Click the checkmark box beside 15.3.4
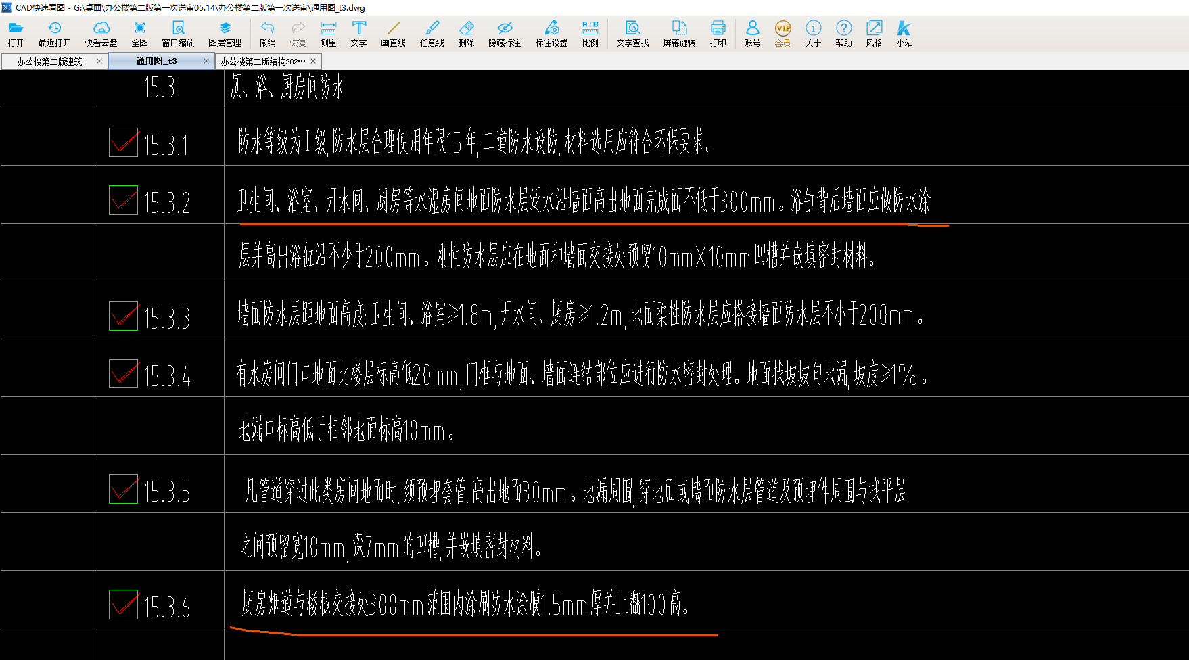Screen dimensions: 1189x660 pyautogui.click(x=123, y=373)
